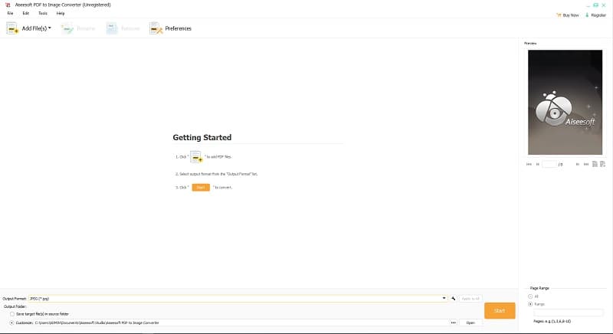Go to the first page in the preview
Viewport: 613px width, 334px height.
point(529,165)
